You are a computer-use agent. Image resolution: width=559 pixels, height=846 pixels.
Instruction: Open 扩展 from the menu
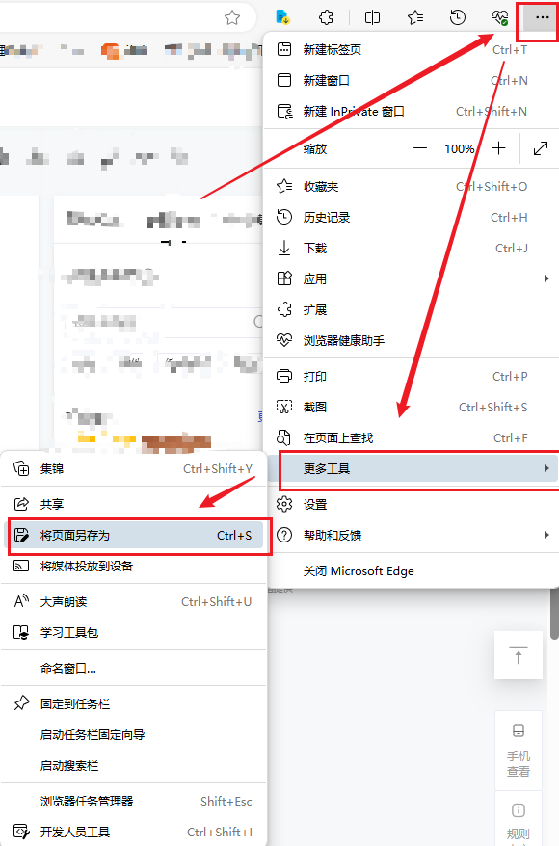[x=412, y=309]
